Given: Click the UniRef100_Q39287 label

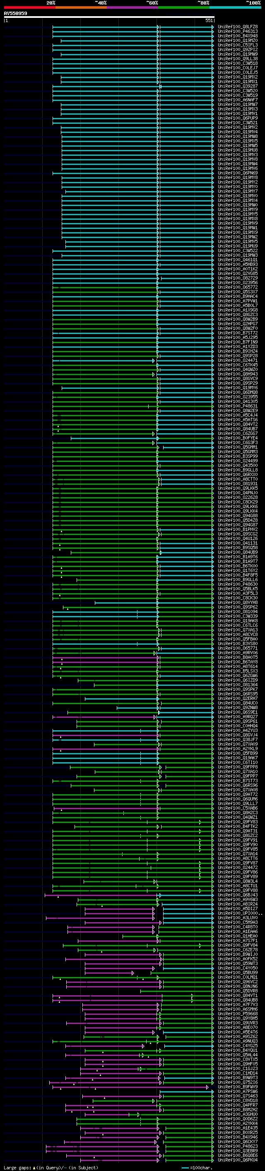Looking at the screenshot, I should [238, 86].
